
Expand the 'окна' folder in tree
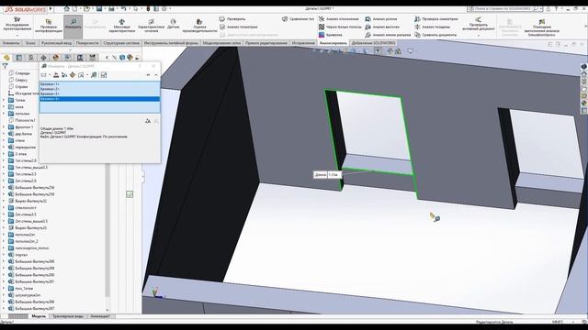[x=4, y=107]
